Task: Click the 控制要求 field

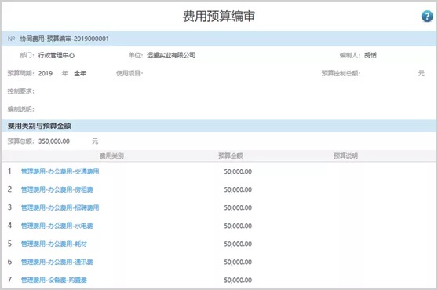Action: [x=21, y=91]
